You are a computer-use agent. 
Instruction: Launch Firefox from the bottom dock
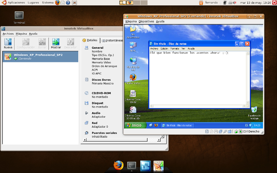(118, 166)
